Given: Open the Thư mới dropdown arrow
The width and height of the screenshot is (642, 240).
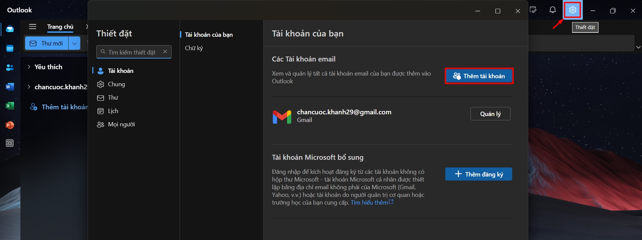Looking at the screenshot, I should 74,43.
